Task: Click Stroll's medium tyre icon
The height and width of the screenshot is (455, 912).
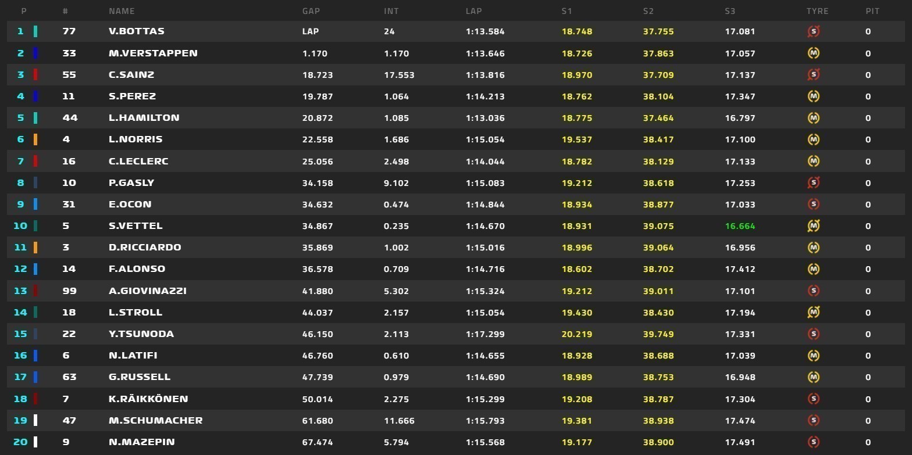Action: pyautogui.click(x=814, y=312)
